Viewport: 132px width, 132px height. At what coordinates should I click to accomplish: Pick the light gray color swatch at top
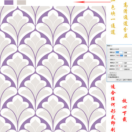21,3
